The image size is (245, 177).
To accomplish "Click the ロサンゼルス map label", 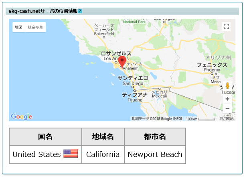I will [x=116, y=53].
